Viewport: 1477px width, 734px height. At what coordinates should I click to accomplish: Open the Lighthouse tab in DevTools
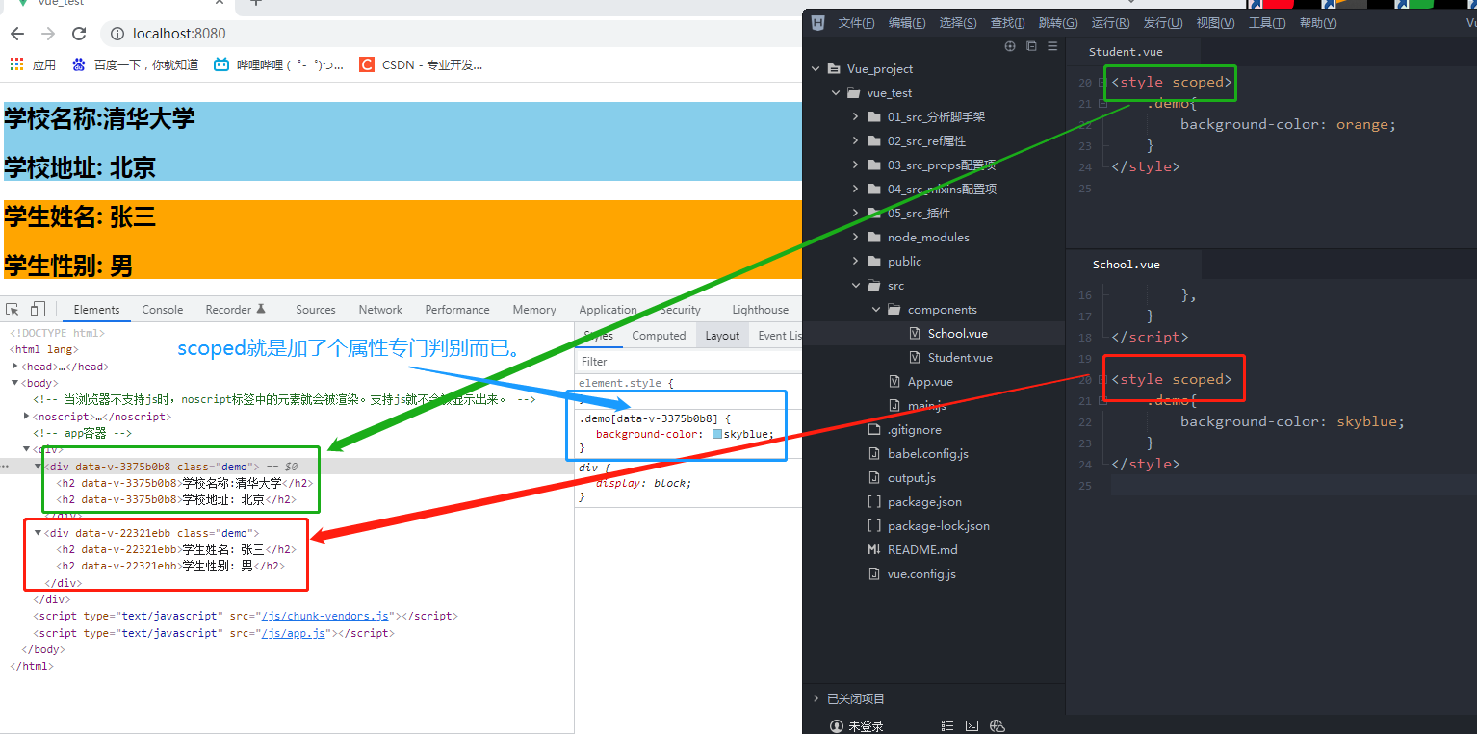pyautogui.click(x=760, y=310)
